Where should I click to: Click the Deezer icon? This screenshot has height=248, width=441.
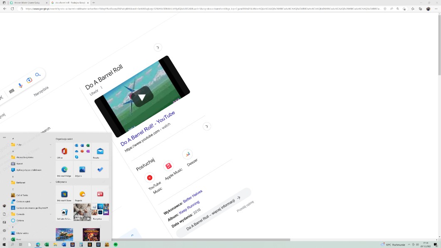coord(188,154)
